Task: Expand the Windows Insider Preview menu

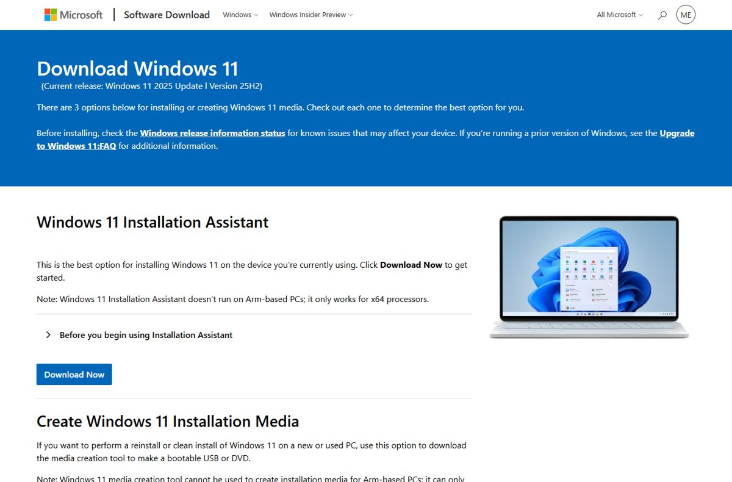Action: click(310, 15)
